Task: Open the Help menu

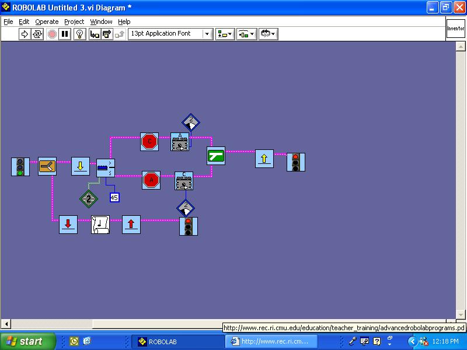Action: [124, 22]
